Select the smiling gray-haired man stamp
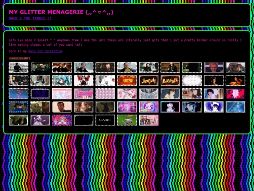The height and width of the screenshot is (191, 254). pyautogui.click(x=214, y=67)
